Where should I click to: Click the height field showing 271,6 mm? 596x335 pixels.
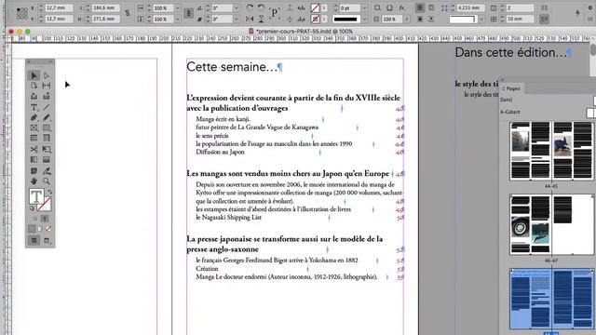pos(106,19)
